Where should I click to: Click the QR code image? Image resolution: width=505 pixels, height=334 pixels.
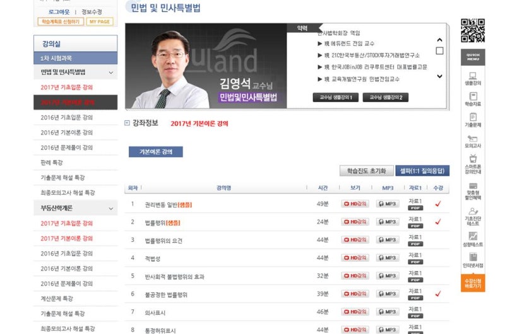tap(472, 30)
